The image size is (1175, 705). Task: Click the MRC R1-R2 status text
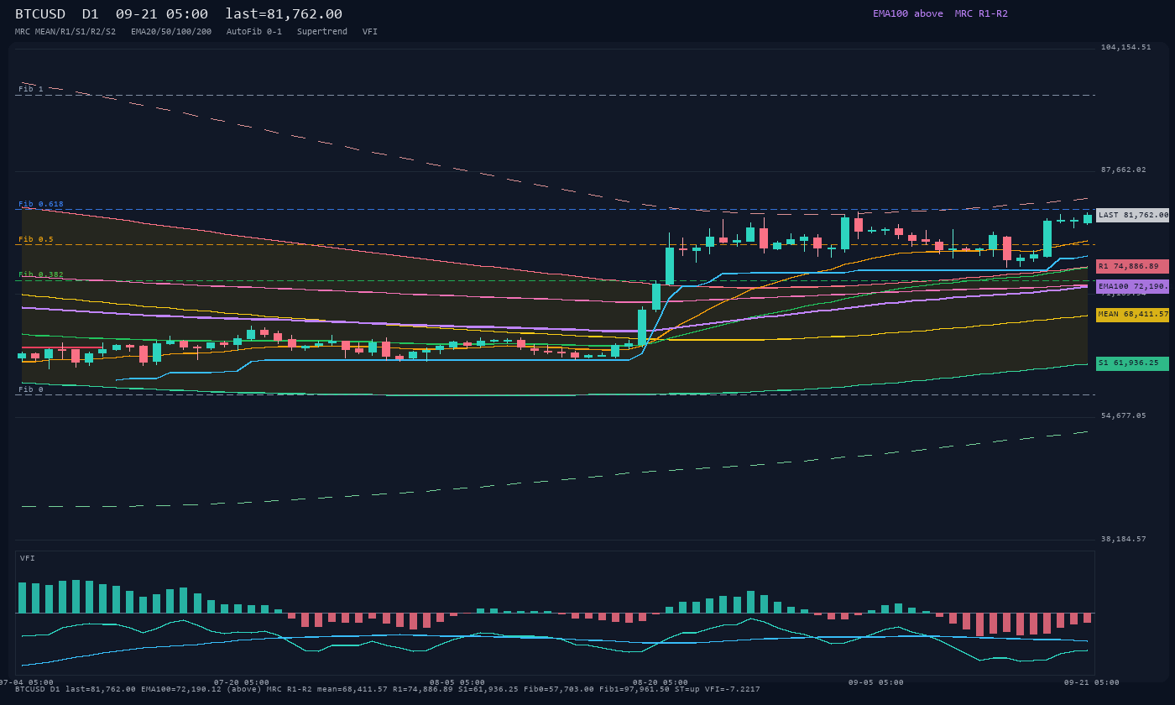point(981,13)
